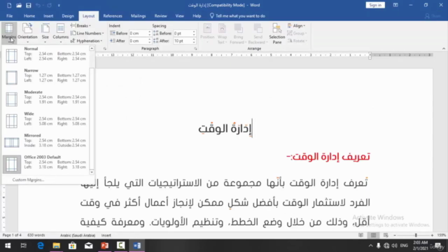
Task: Click the Indent After value field
Action: click(139, 41)
